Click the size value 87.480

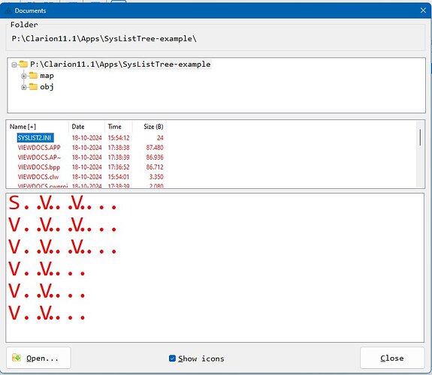[x=155, y=148]
